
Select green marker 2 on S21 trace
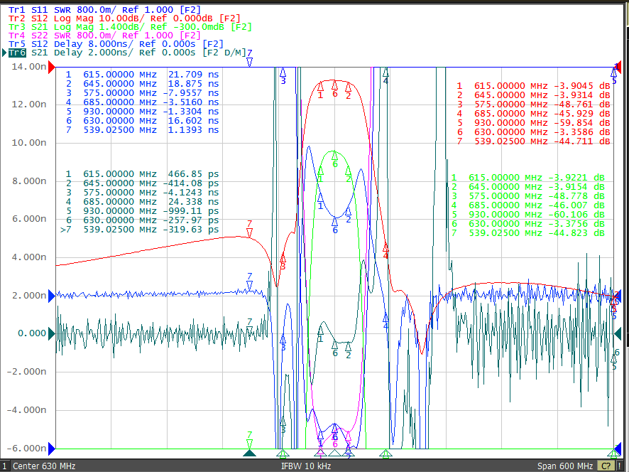348,171
